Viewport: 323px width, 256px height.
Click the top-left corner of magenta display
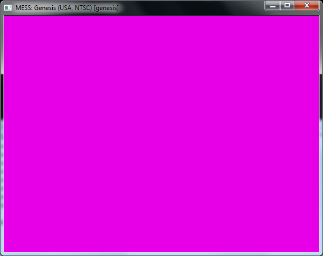pyautogui.click(x=6, y=17)
